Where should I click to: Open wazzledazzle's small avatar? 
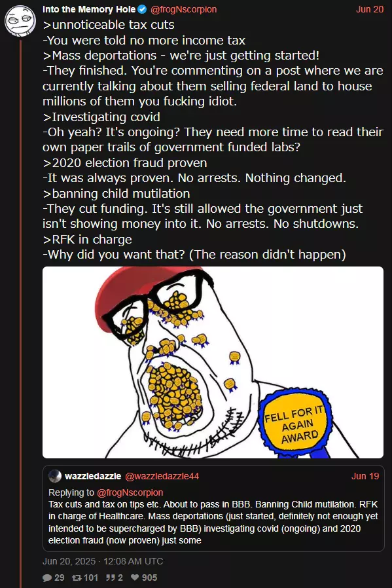coord(55,476)
